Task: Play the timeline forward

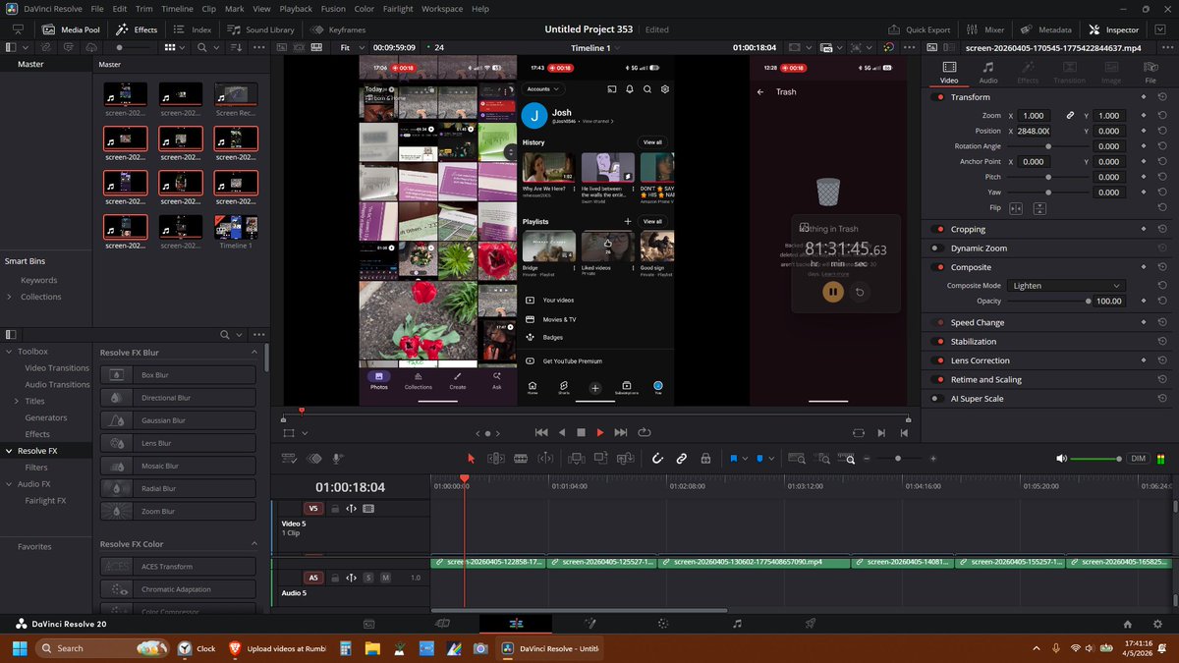Action: coord(600,432)
